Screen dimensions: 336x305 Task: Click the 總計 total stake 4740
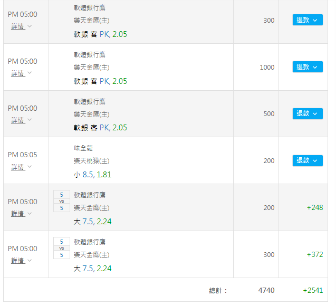[x=266, y=290]
